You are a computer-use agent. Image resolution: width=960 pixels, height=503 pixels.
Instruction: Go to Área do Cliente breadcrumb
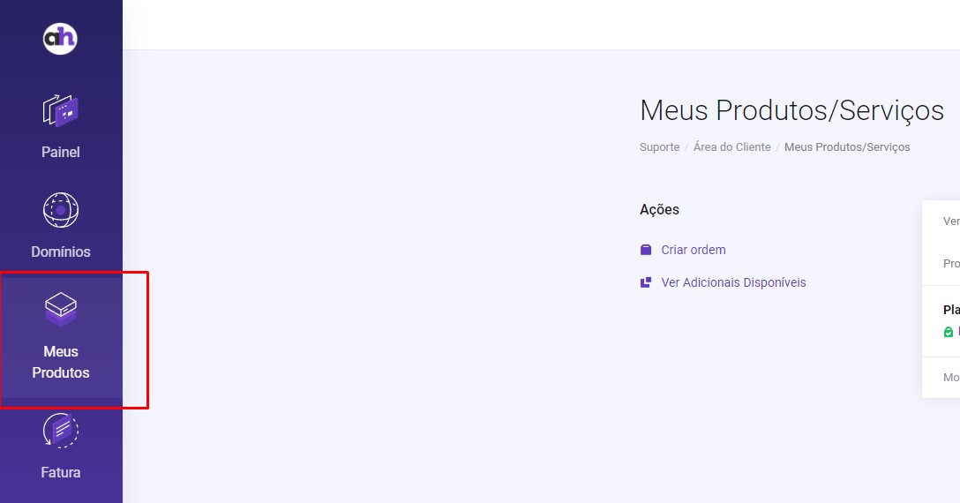click(731, 147)
